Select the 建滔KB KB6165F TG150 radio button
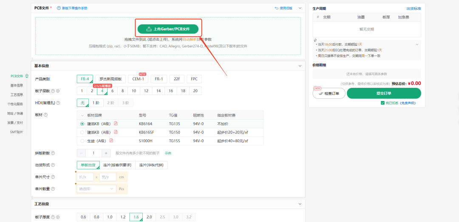Image resolution: width=459 pixels, height=222 pixels. tap(82, 132)
